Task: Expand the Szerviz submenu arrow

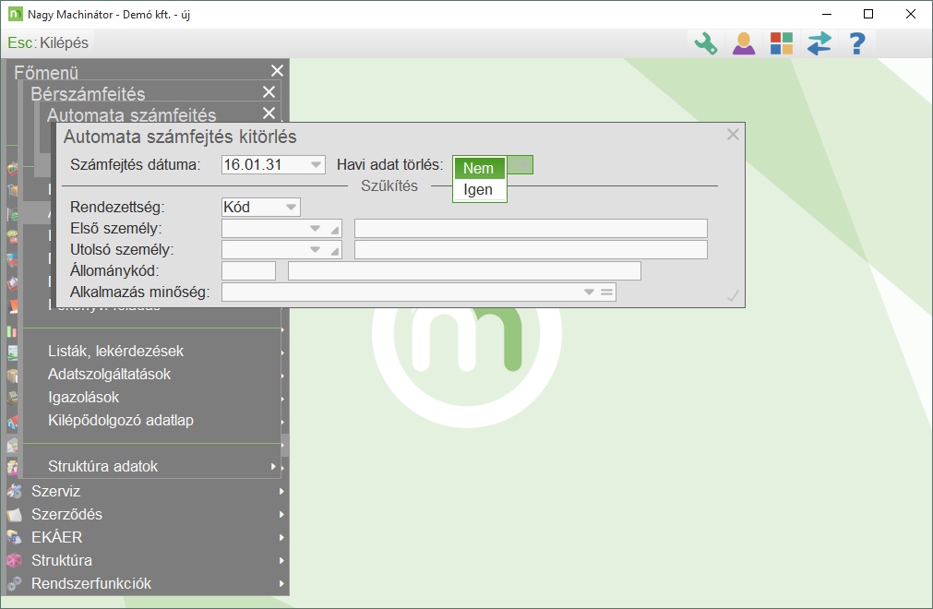Action: (281, 491)
